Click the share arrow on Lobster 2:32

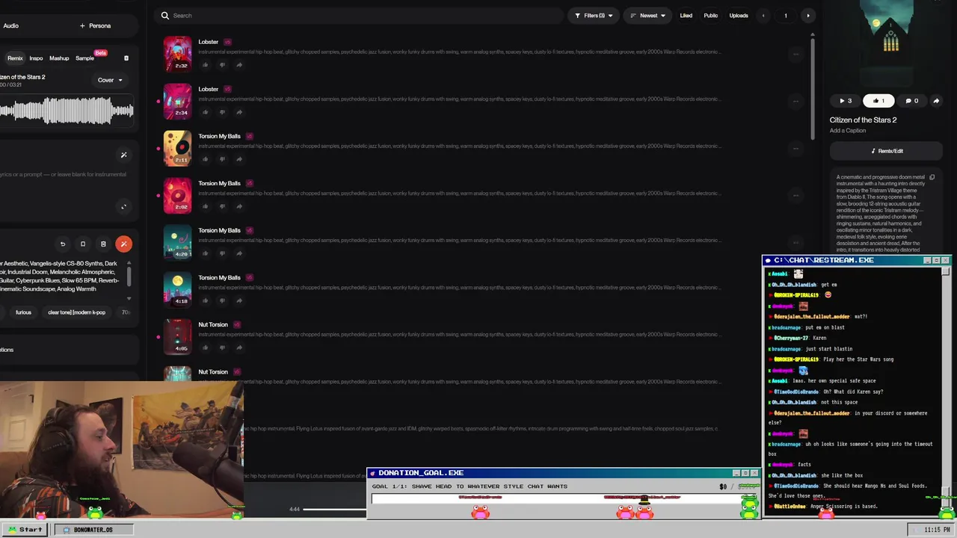pyautogui.click(x=239, y=65)
